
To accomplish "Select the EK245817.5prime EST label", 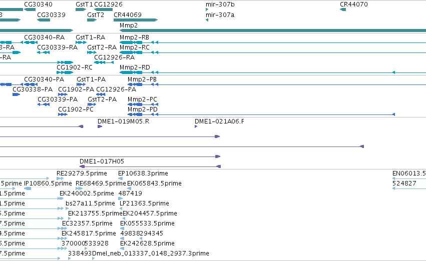I will pos(89,233).
